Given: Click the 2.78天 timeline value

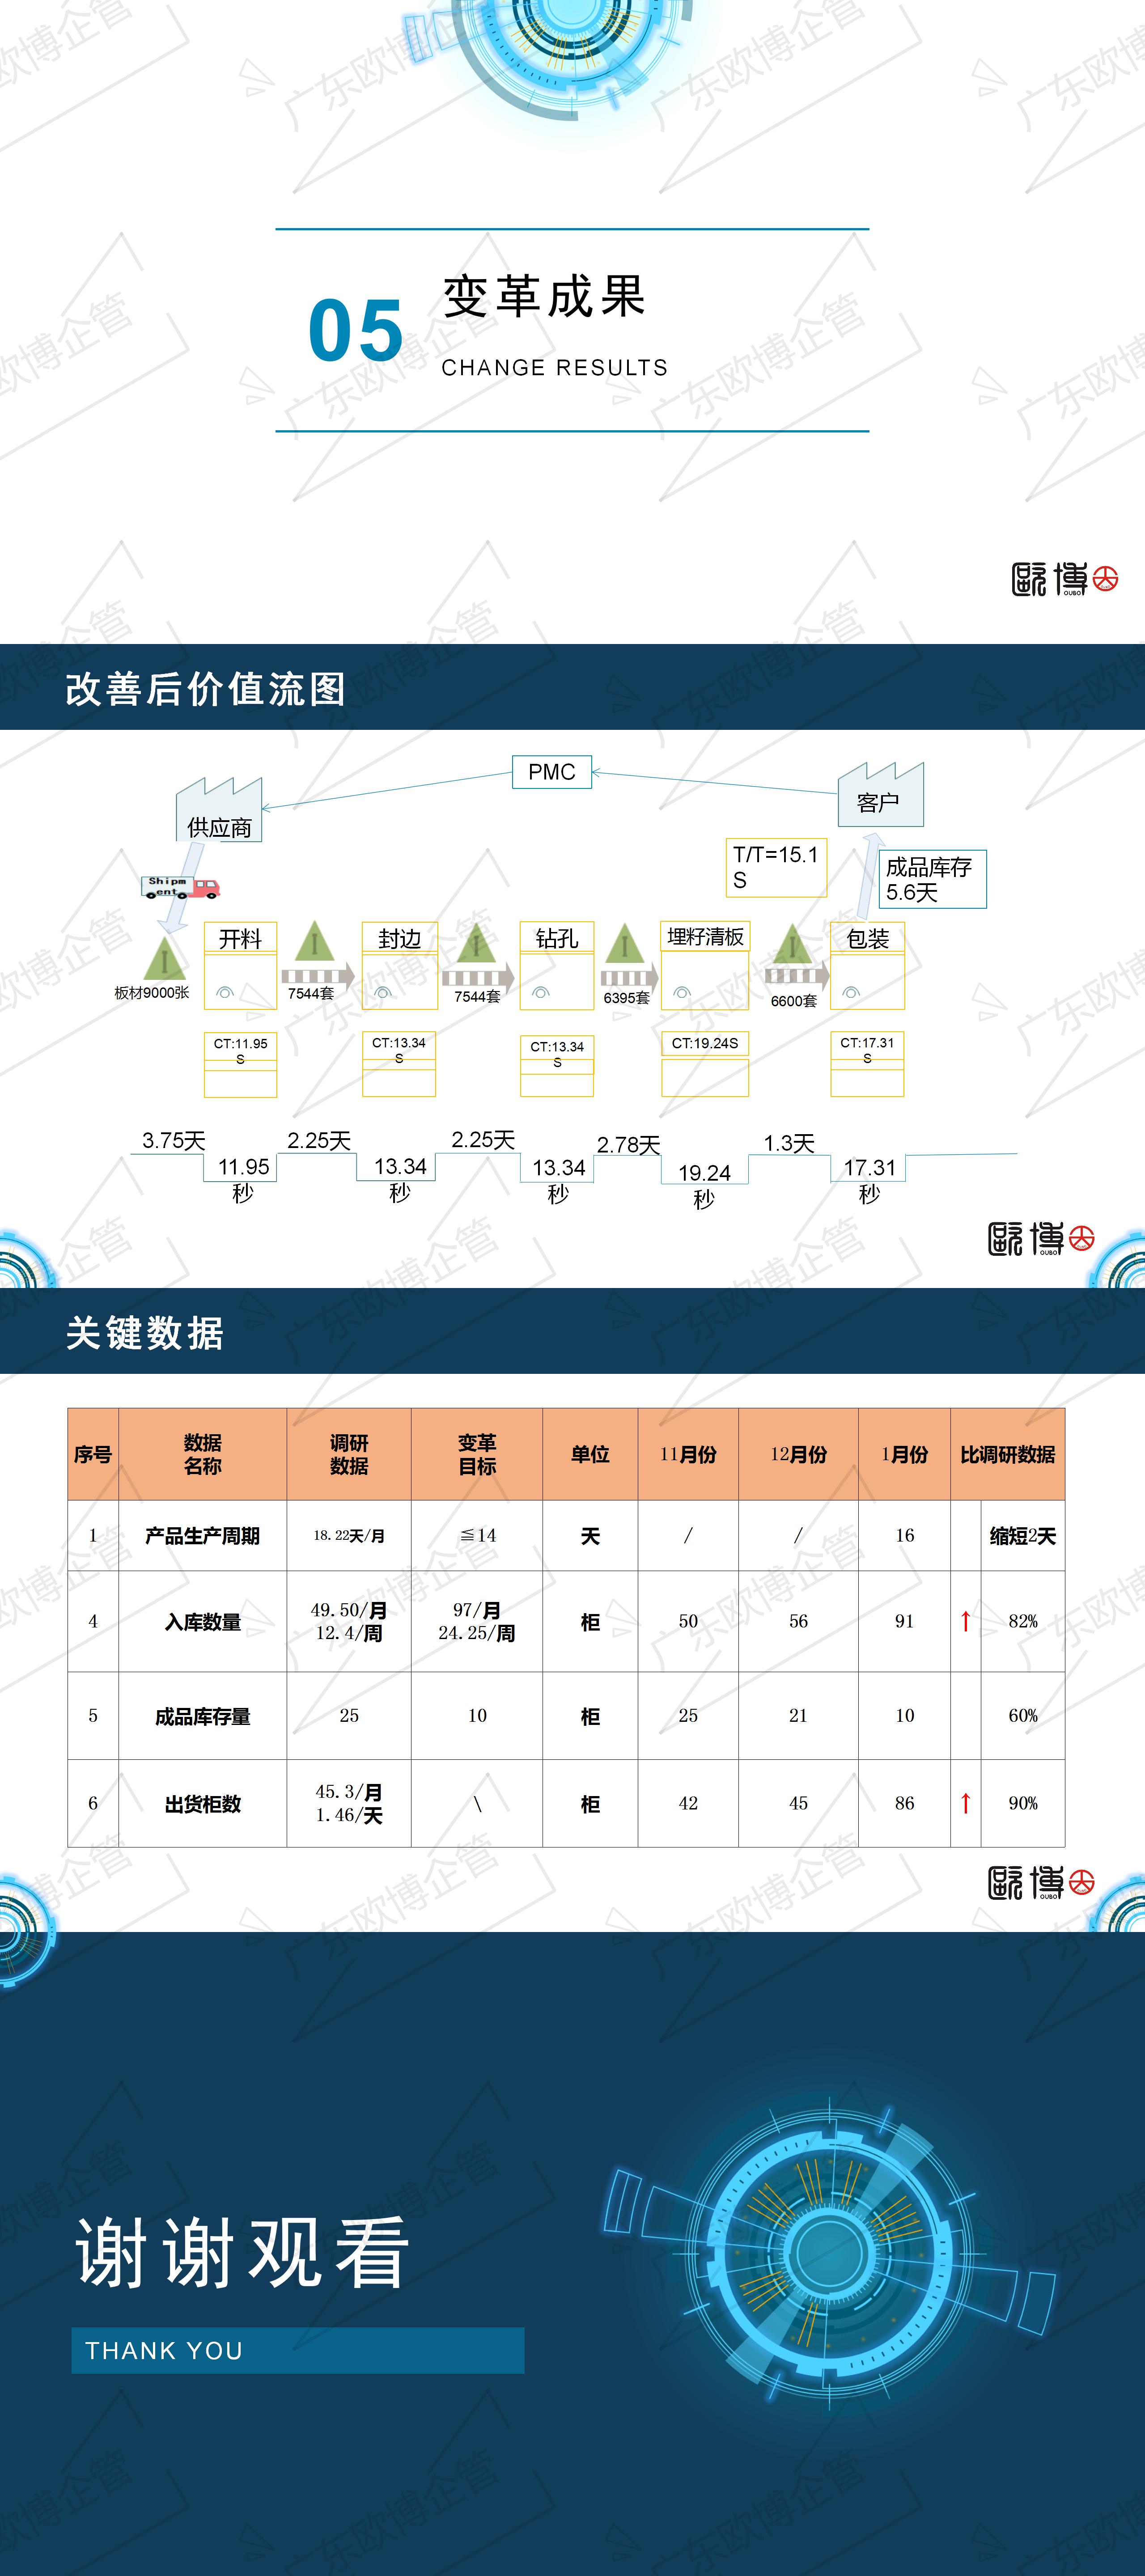Looking at the screenshot, I should pyautogui.click(x=629, y=1145).
